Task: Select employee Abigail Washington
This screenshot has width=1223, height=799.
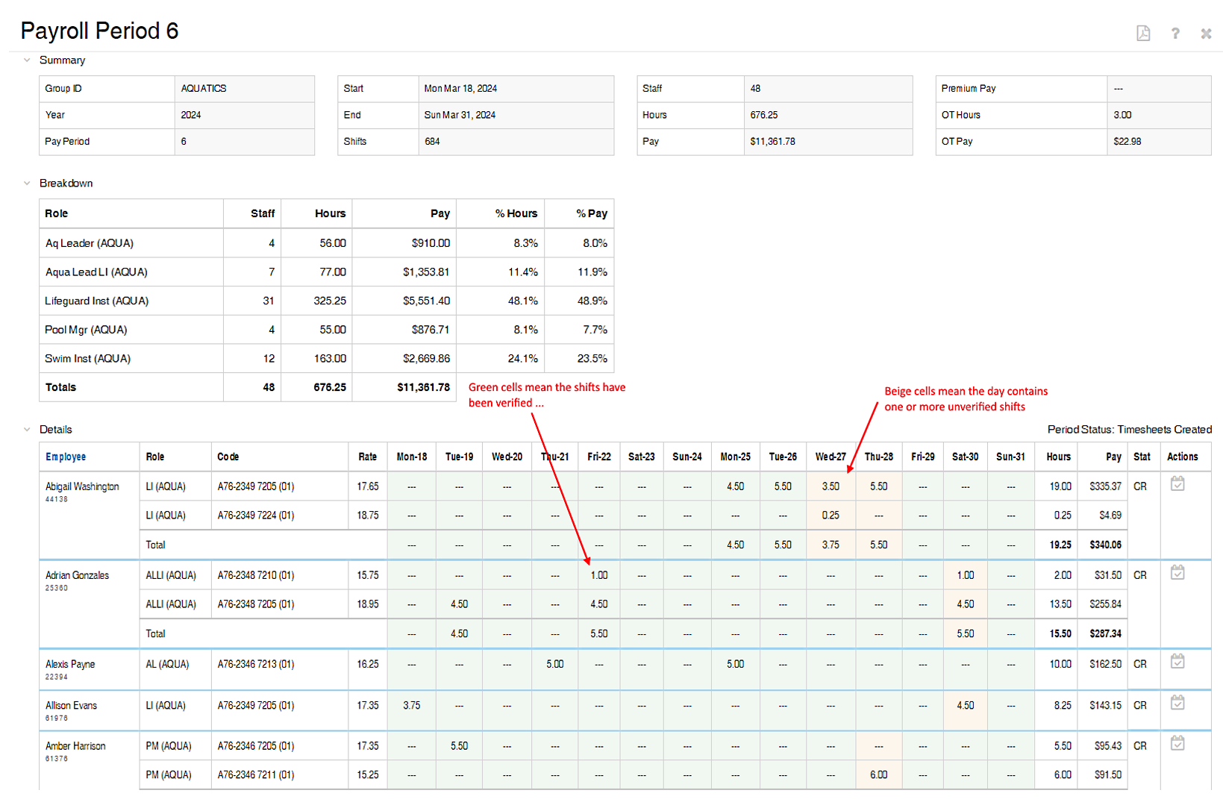Action: (82, 486)
